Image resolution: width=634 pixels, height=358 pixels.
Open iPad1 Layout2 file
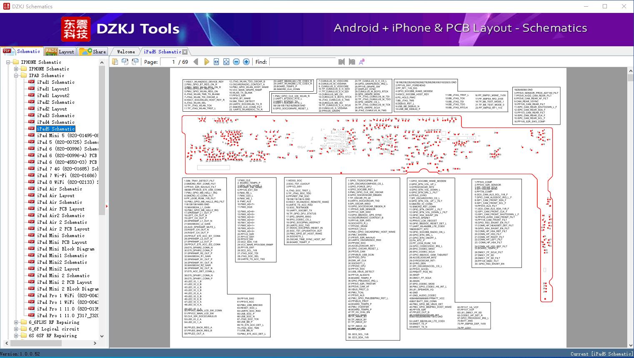[53, 95]
